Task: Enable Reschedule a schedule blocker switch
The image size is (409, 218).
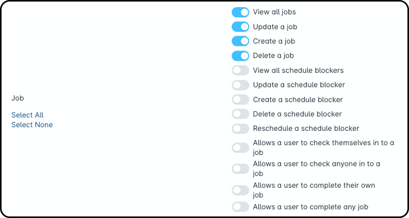Action: click(x=240, y=128)
